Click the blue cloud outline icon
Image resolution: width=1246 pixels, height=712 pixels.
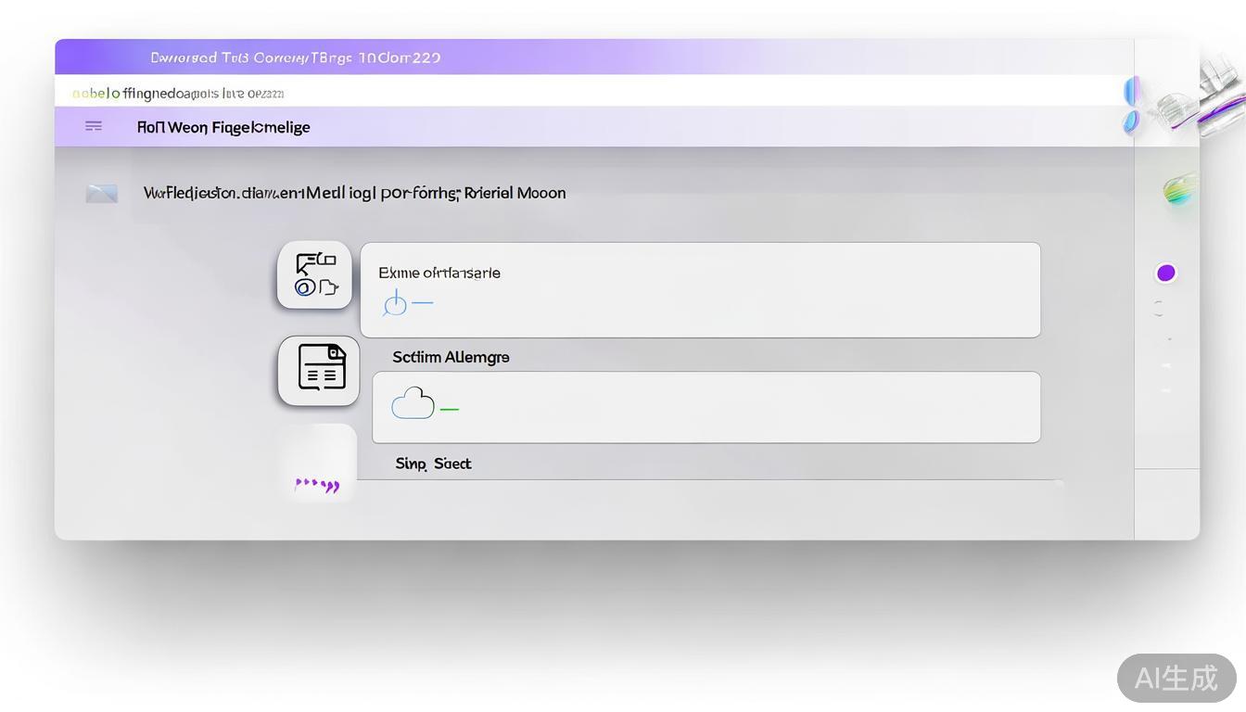pos(413,404)
